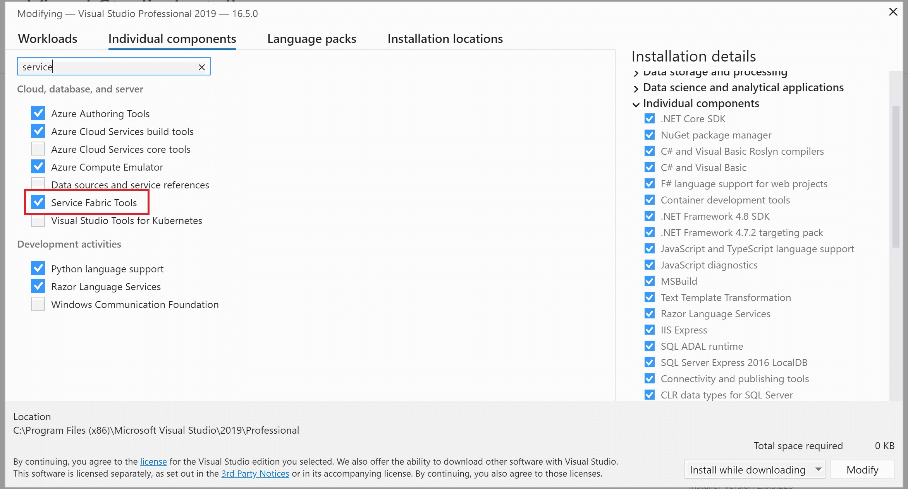
Task: Disable Service Fabric Tools
Action: coord(38,202)
